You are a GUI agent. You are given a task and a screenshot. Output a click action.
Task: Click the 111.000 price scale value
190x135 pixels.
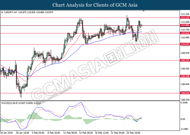185,22
